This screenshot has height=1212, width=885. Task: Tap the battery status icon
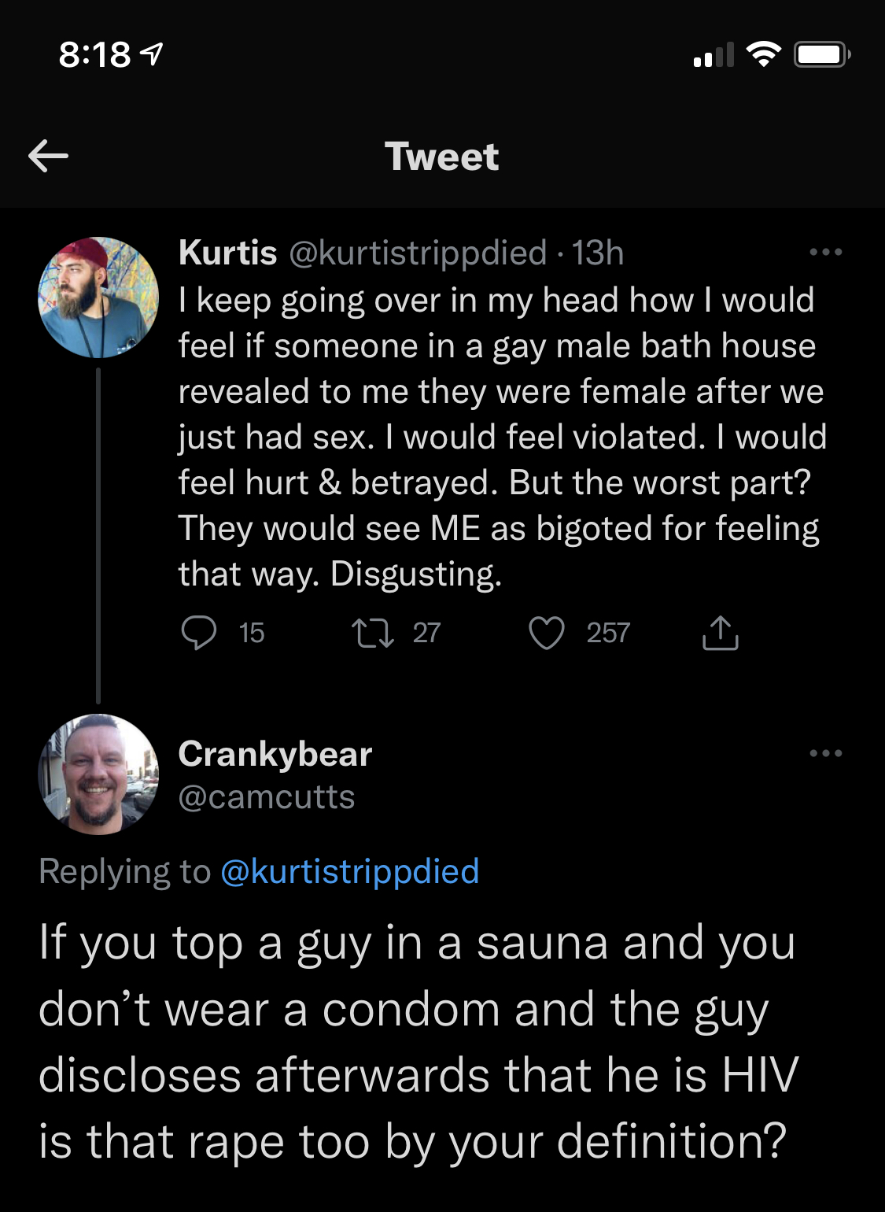tap(822, 54)
